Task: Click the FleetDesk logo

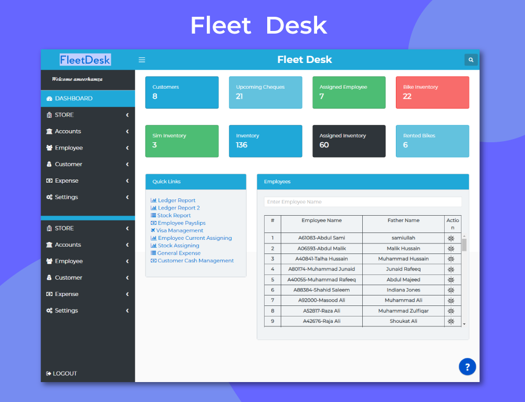Action: tap(85, 60)
